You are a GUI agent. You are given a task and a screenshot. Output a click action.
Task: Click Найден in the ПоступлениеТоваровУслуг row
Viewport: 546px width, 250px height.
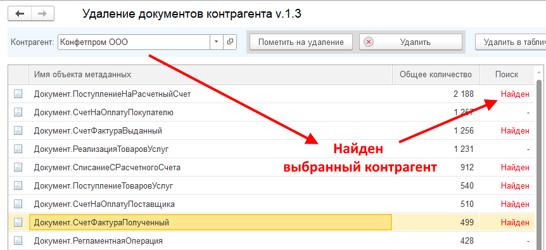point(515,186)
